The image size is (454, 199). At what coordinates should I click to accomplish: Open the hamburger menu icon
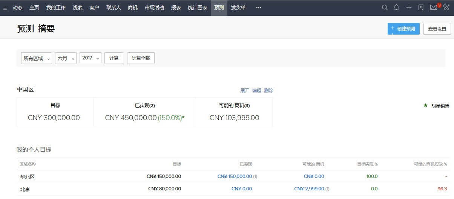[5, 8]
